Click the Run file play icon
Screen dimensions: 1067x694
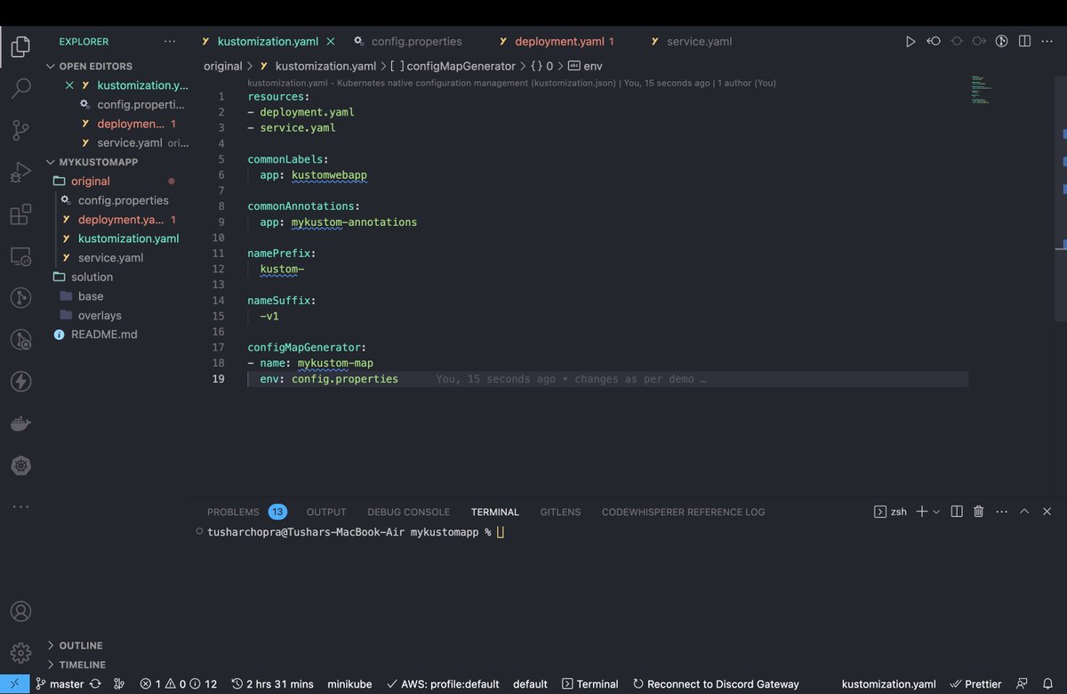910,41
